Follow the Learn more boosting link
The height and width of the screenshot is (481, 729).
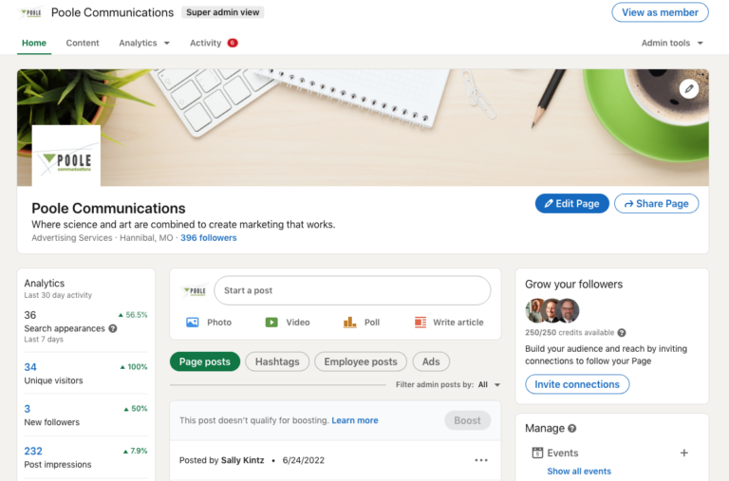click(355, 420)
